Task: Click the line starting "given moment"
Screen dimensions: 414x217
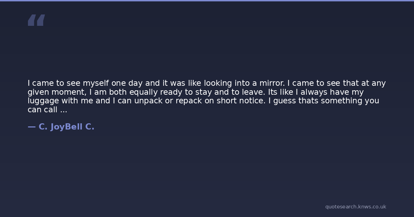Action: (x=195, y=92)
